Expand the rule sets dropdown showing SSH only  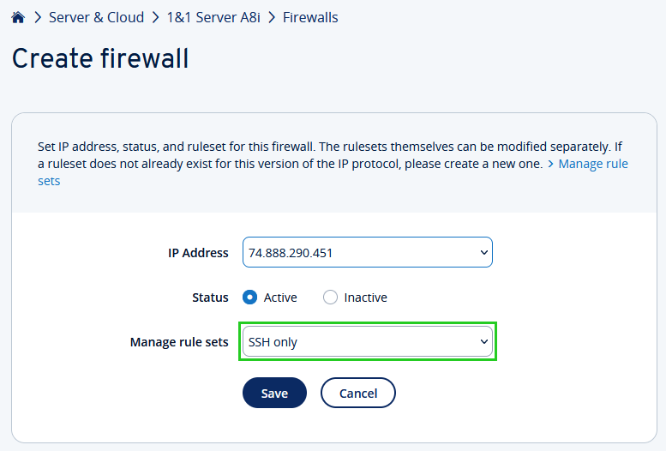point(360,342)
